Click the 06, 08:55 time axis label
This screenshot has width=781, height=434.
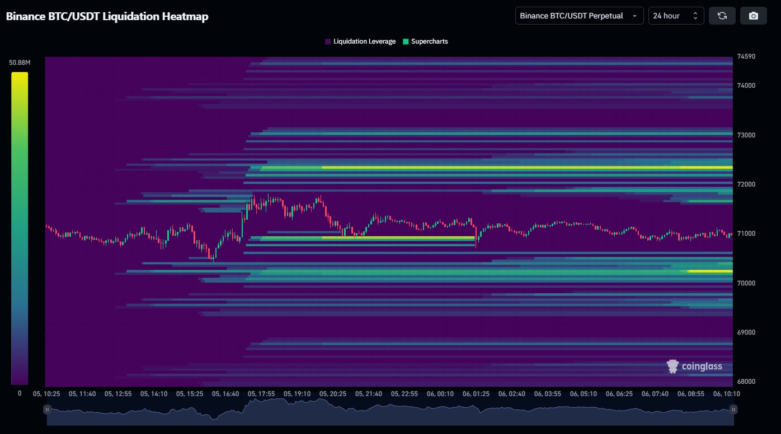pyautogui.click(x=690, y=393)
